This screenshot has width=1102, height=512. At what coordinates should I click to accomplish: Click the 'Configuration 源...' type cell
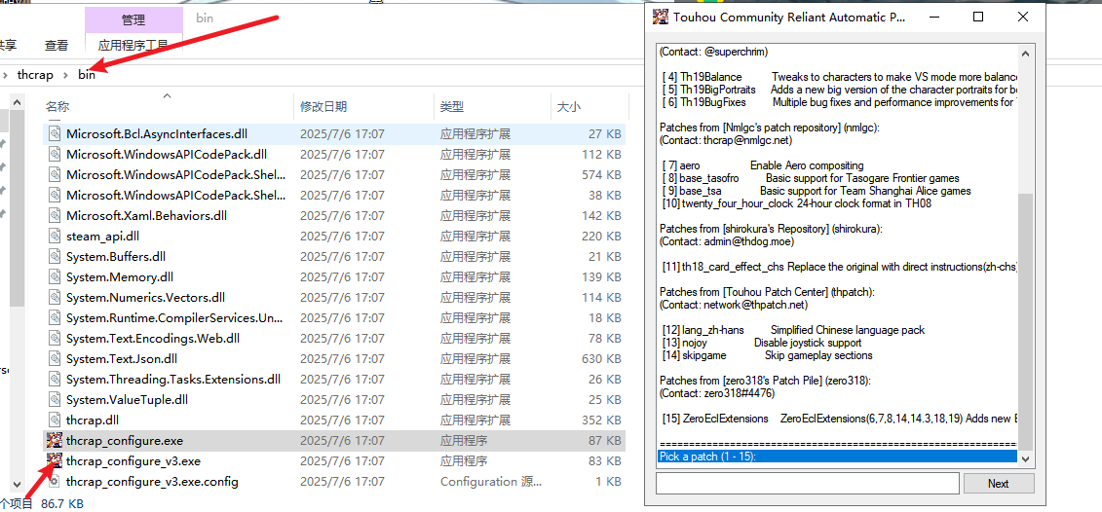(x=491, y=482)
